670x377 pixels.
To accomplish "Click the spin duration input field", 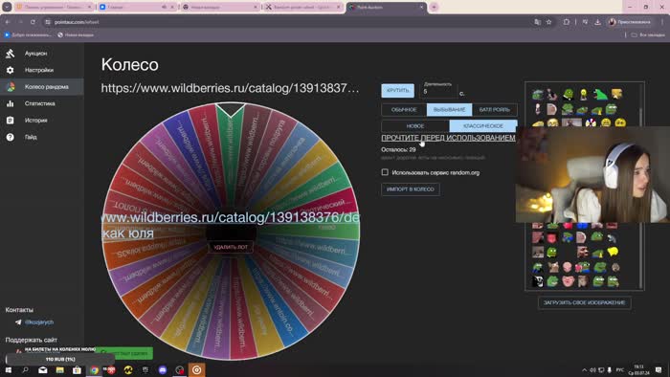I will point(438,91).
